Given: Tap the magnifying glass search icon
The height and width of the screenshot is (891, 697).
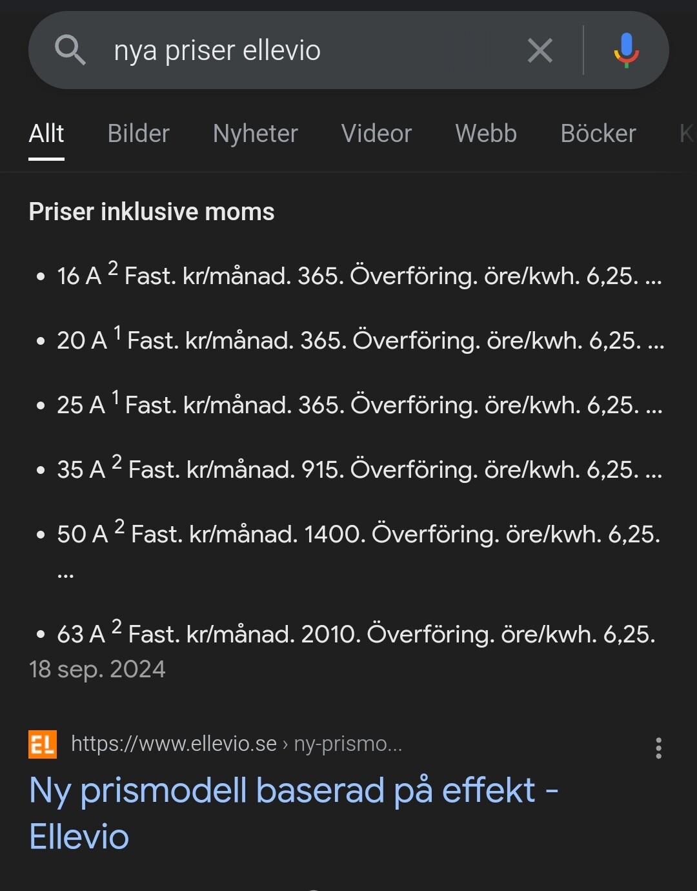Looking at the screenshot, I should click(70, 50).
